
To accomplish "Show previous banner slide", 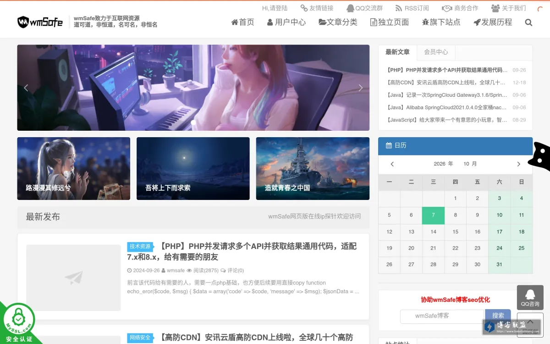I will pyautogui.click(x=26, y=88).
